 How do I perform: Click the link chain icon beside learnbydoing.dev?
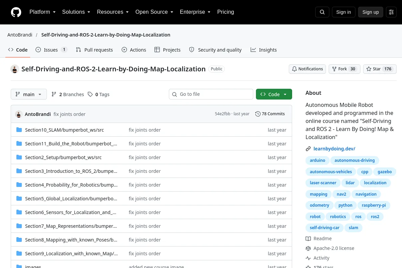coord(308,149)
